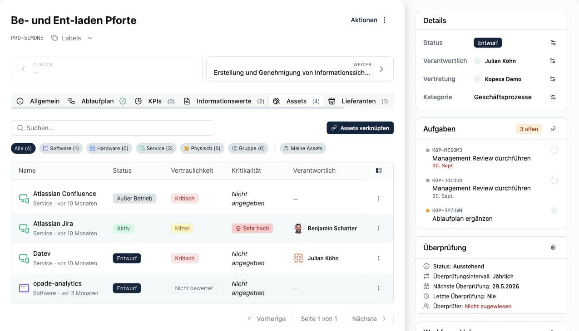Filter by Physisch (0) chip
This screenshot has width=579, height=331.
click(x=202, y=148)
